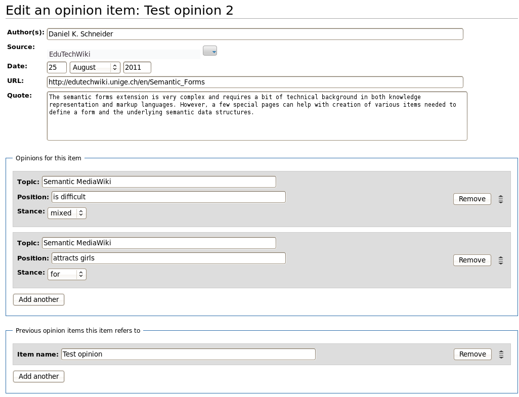Remove the 'Test opinion' item reference

472,354
